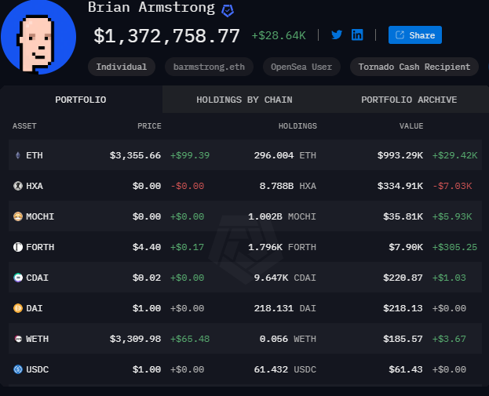489x396 pixels.
Task: Open Brian Armstrong's Twitter profile icon
Action: [x=337, y=35]
